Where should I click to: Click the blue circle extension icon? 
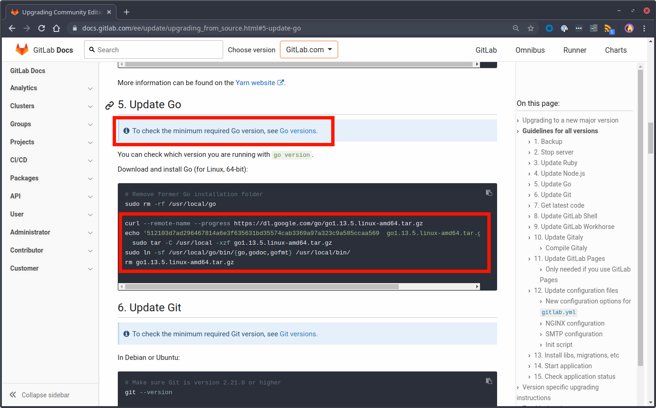point(549,28)
